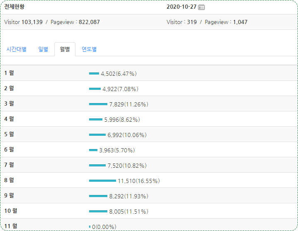Click the 3 월 row label
The height and width of the screenshot is (231, 298).
[x=9, y=103]
